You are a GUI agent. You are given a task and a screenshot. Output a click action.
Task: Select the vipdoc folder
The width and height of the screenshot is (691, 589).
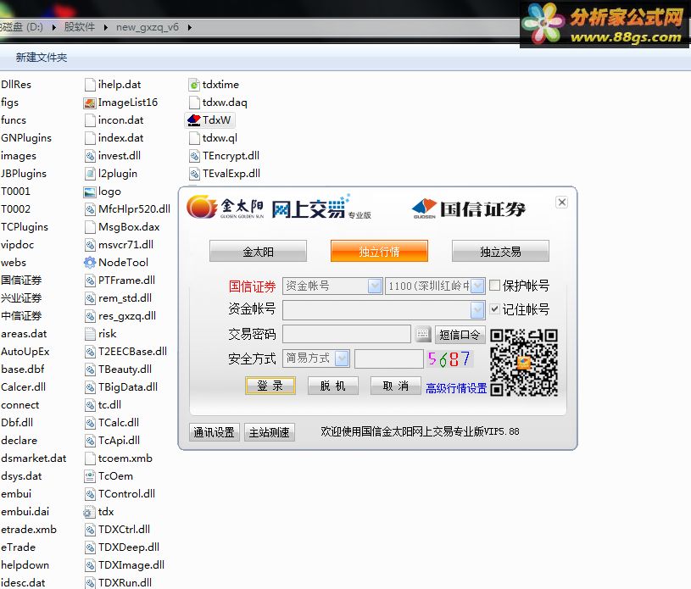[x=17, y=245]
